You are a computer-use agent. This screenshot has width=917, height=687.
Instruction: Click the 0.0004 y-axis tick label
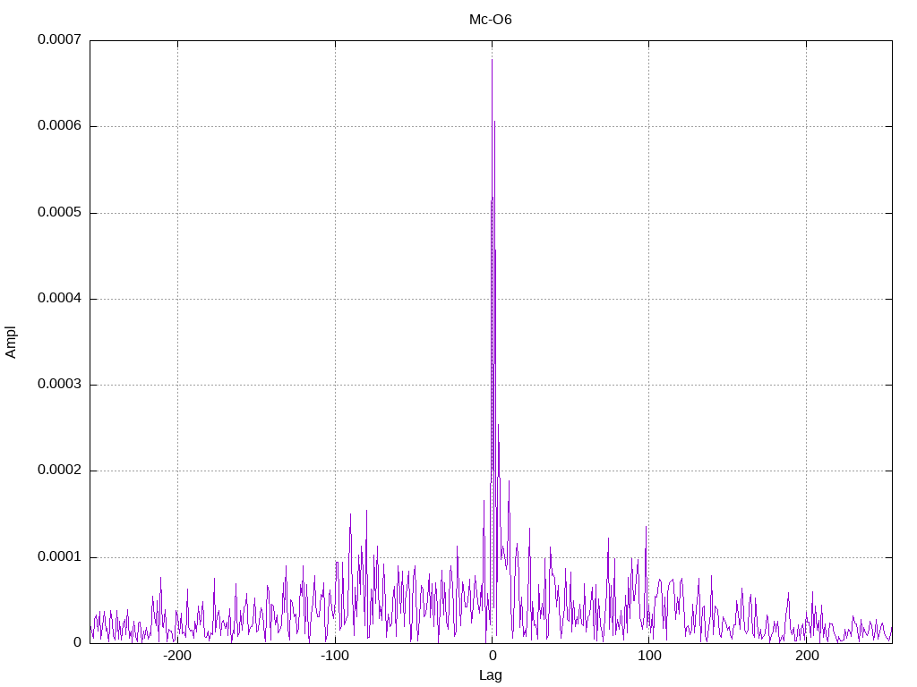(x=60, y=299)
